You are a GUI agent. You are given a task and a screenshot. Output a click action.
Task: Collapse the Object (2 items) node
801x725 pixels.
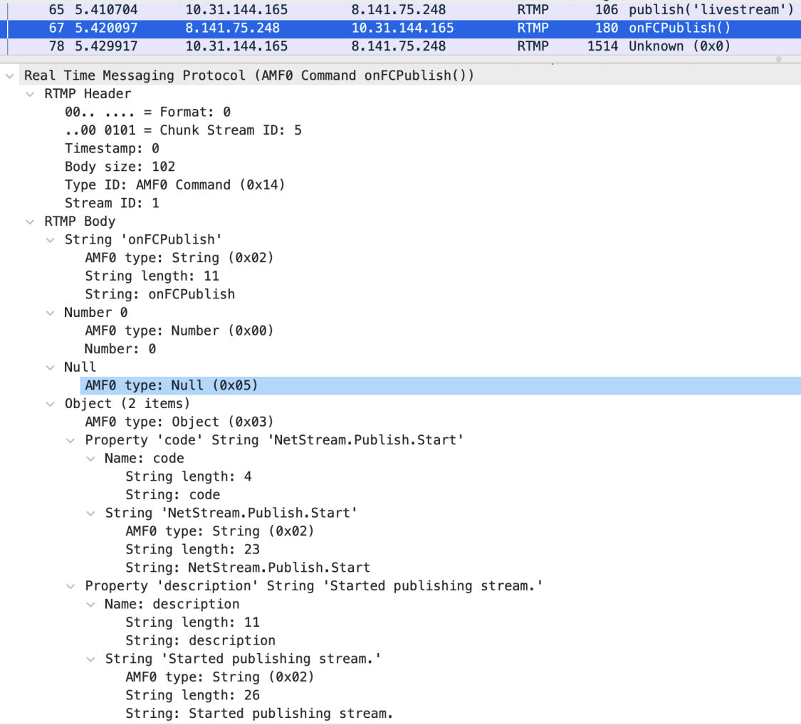50,404
